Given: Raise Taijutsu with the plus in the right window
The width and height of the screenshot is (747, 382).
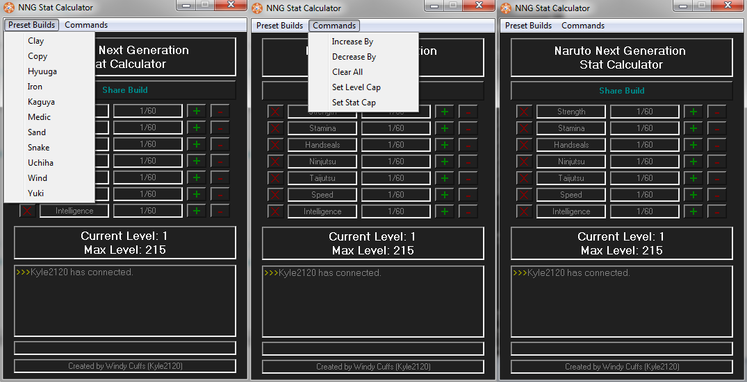Looking at the screenshot, I should 693,178.
